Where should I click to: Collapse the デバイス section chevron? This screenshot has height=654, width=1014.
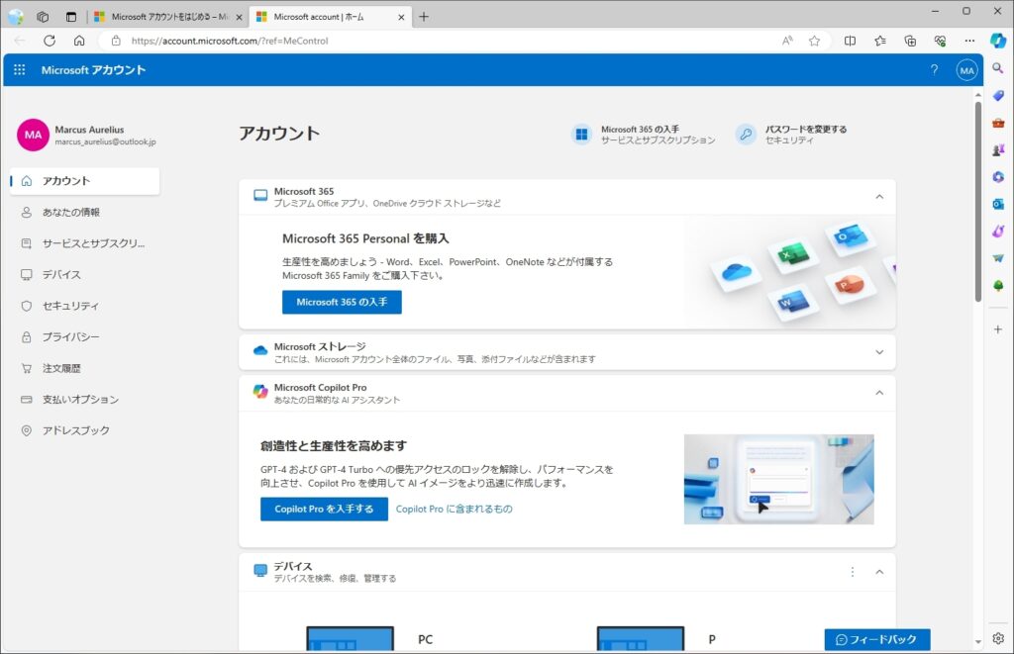click(x=878, y=572)
